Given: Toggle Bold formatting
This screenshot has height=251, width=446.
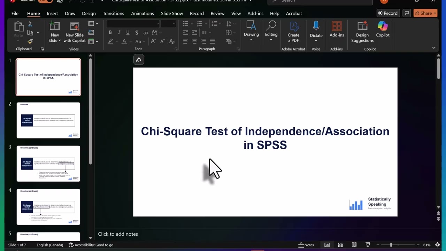Looking at the screenshot, I should tap(110, 32).
